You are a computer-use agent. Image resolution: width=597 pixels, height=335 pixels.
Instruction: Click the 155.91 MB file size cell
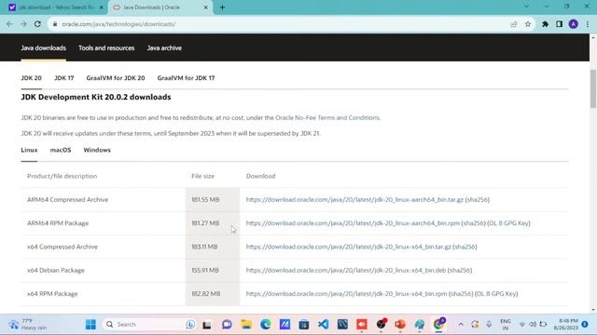213,270
